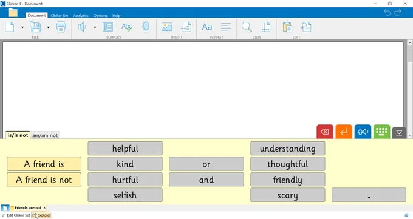The image size is (413, 219).
Task: Click the word 'understanding'
Action: pyautogui.click(x=288, y=149)
